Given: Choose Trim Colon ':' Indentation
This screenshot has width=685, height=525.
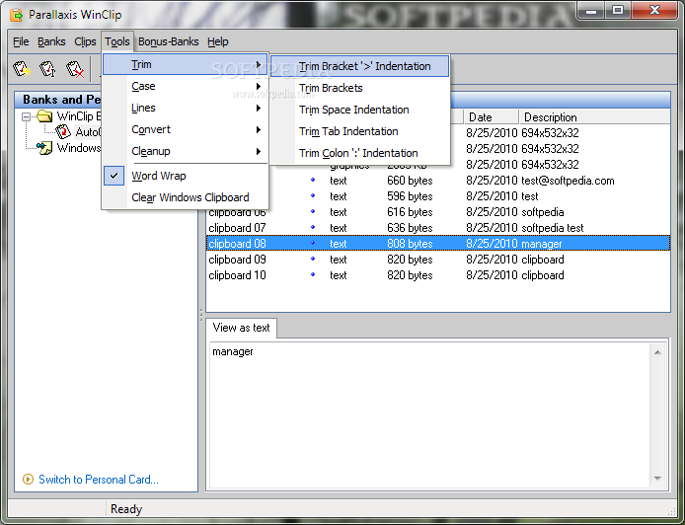Looking at the screenshot, I should [x=359, y=153].
